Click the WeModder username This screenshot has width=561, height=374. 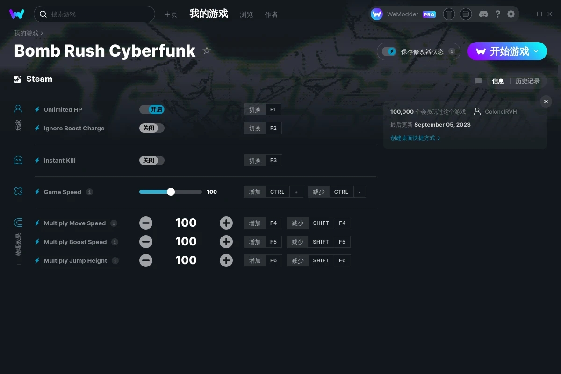(403, 14)
